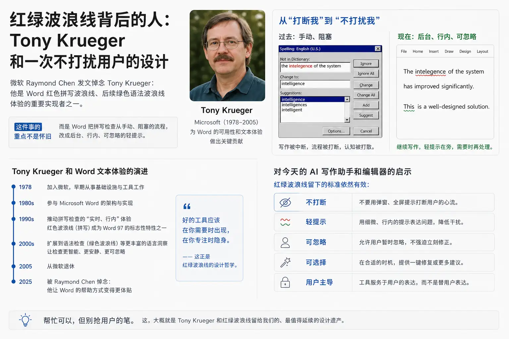The image size is (509, 339).
Task: Click the text 从微软退休
Action: pos(61,266)
